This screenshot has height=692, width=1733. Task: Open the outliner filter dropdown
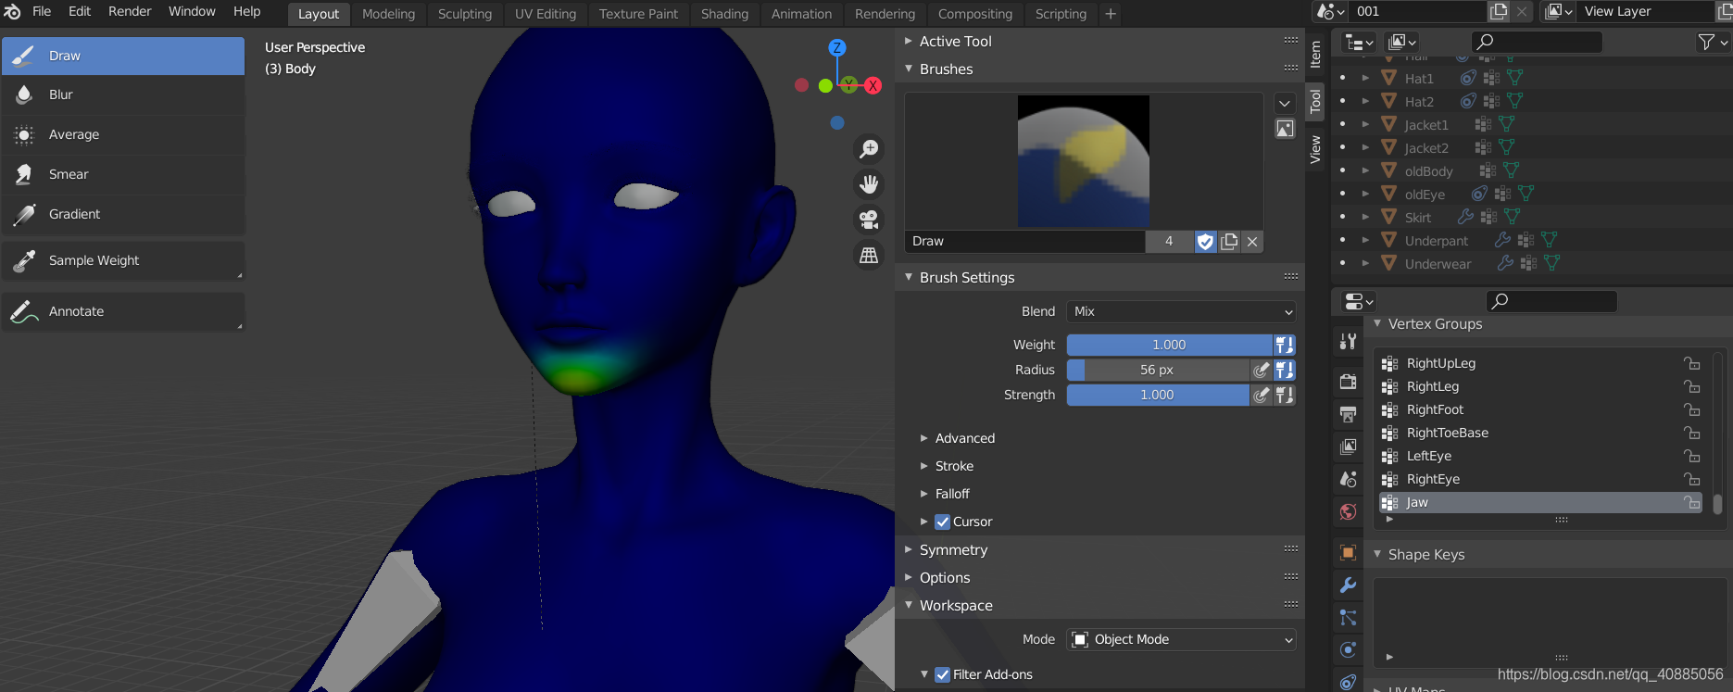click(1712, 42)
